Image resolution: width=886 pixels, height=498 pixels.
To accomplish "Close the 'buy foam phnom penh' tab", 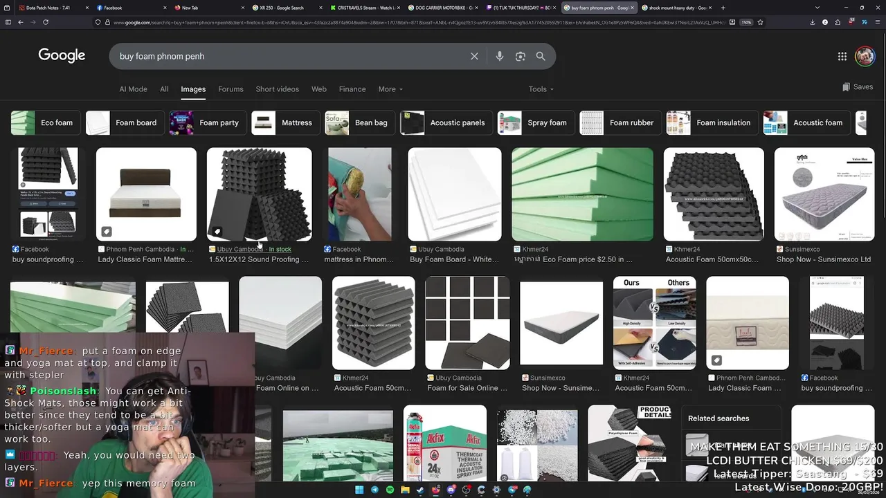I will 632,8.
